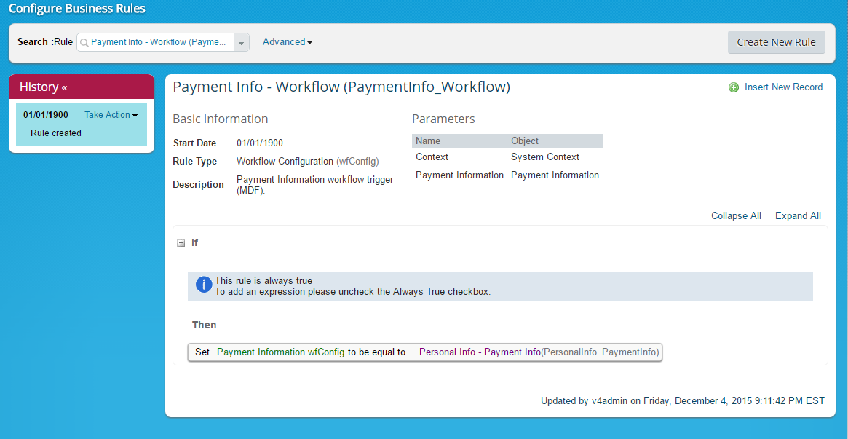Collapse the If section with minus box

pyautogui.click(x=181, y=243)
